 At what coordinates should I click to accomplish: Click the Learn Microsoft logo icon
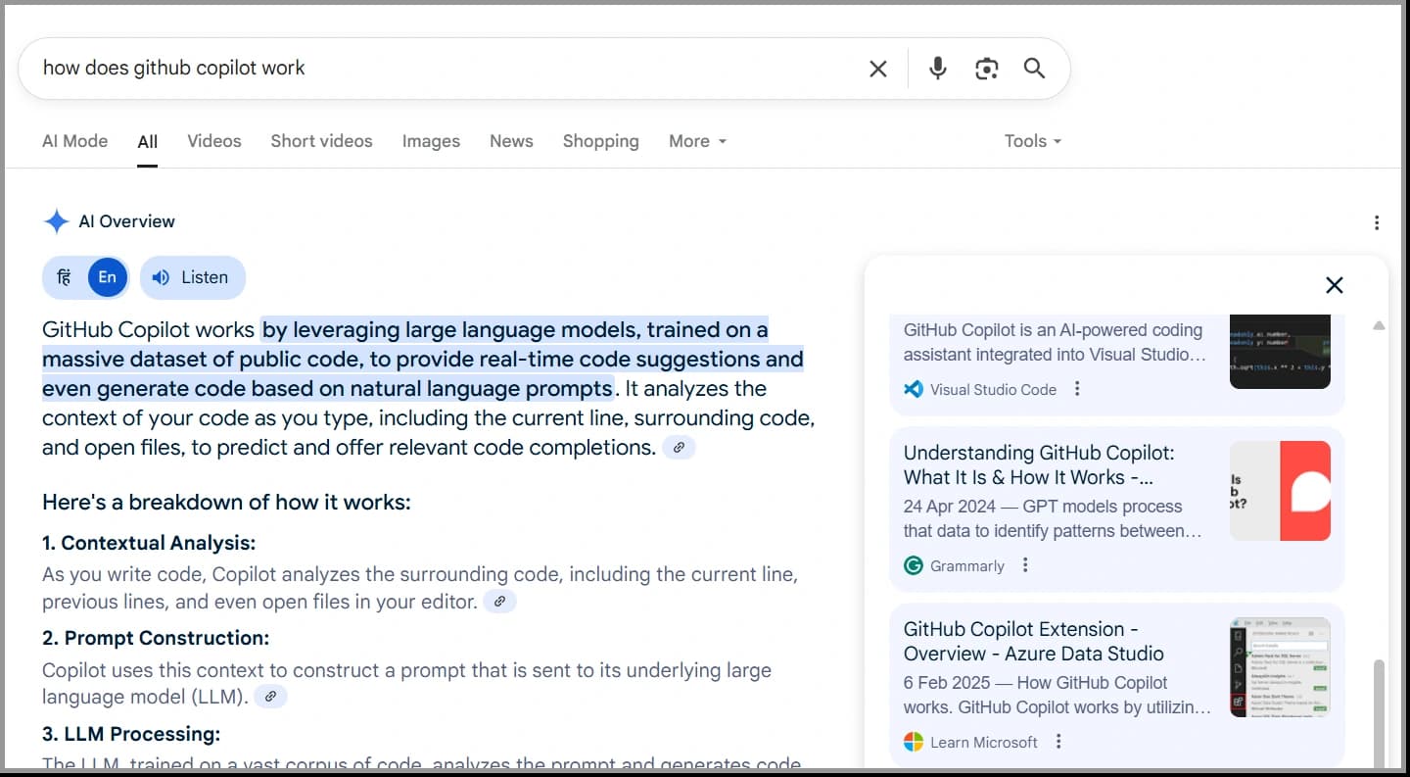[x=914, y=742]
